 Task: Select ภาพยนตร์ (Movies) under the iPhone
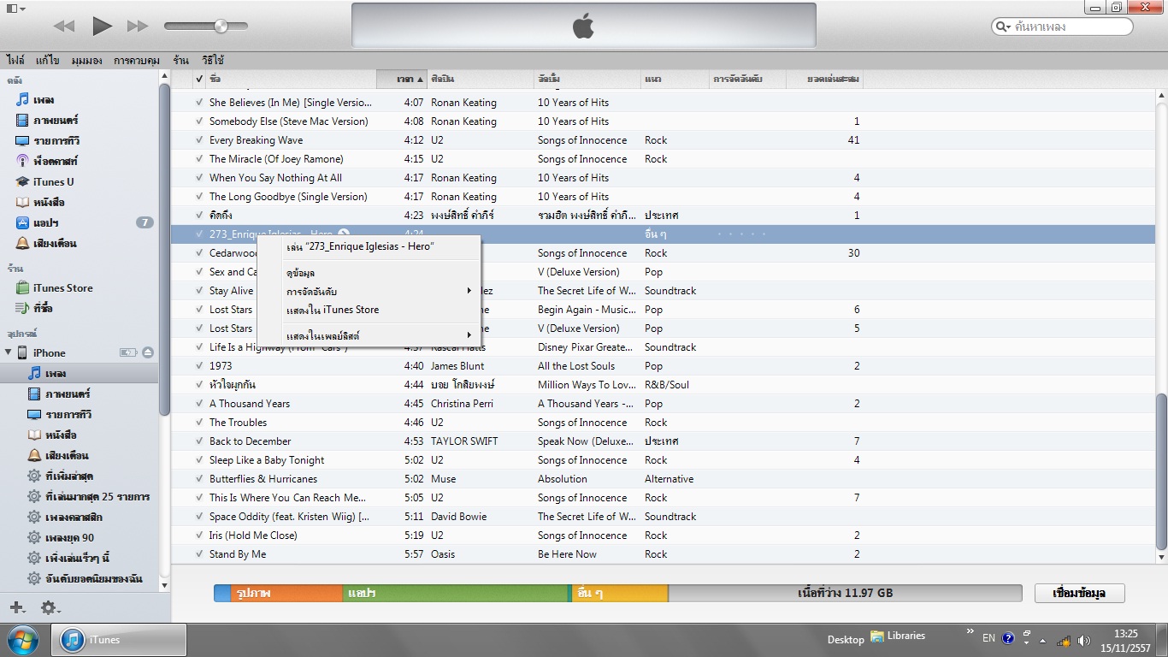coord(68,394)
